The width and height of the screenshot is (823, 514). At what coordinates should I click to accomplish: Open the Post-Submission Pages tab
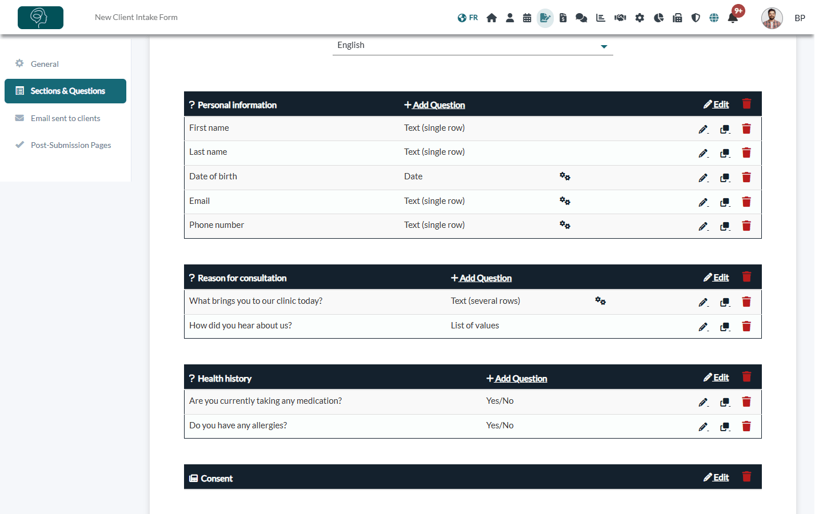tap(71, 145)
